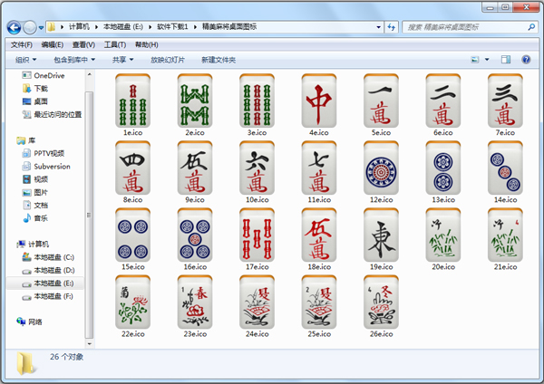Click the OneDrive item in navigation pane

click(x=53, y=76)
